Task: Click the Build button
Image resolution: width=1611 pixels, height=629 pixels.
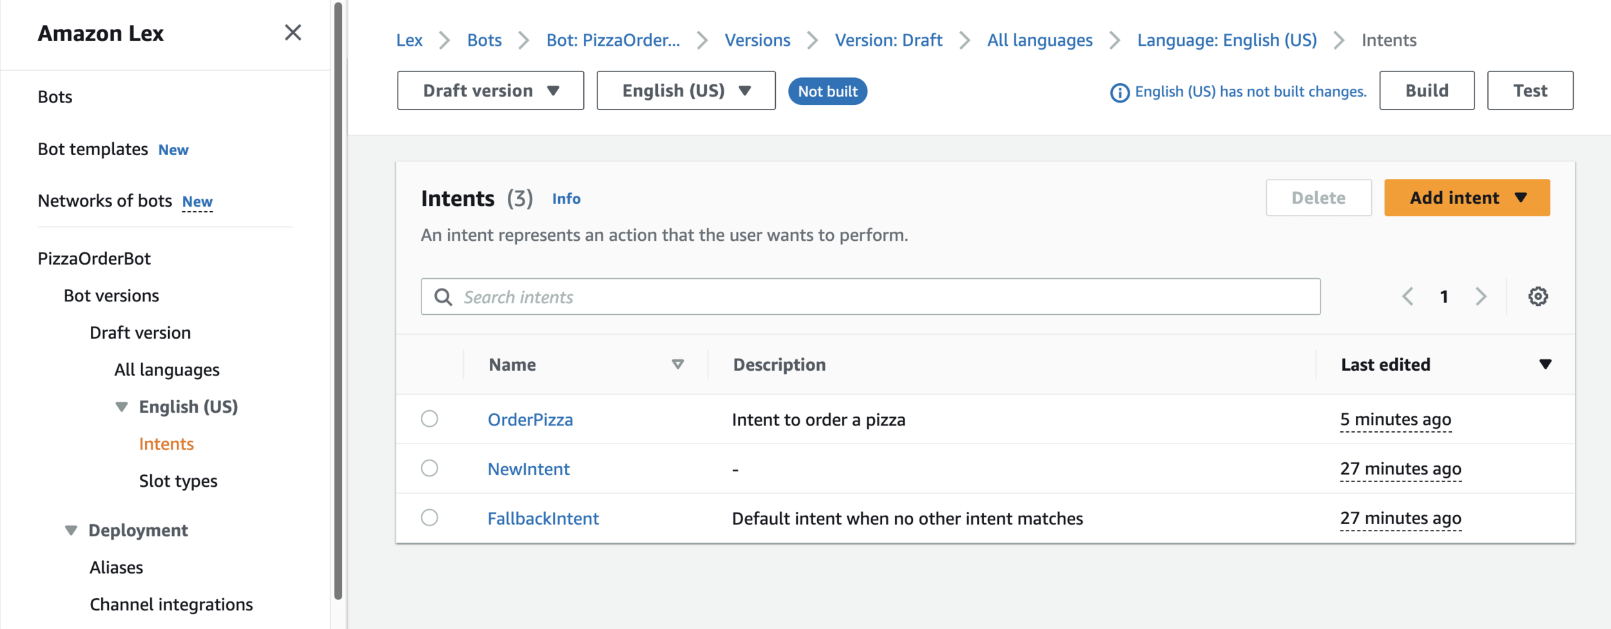Action: (x=1426, y=91)
